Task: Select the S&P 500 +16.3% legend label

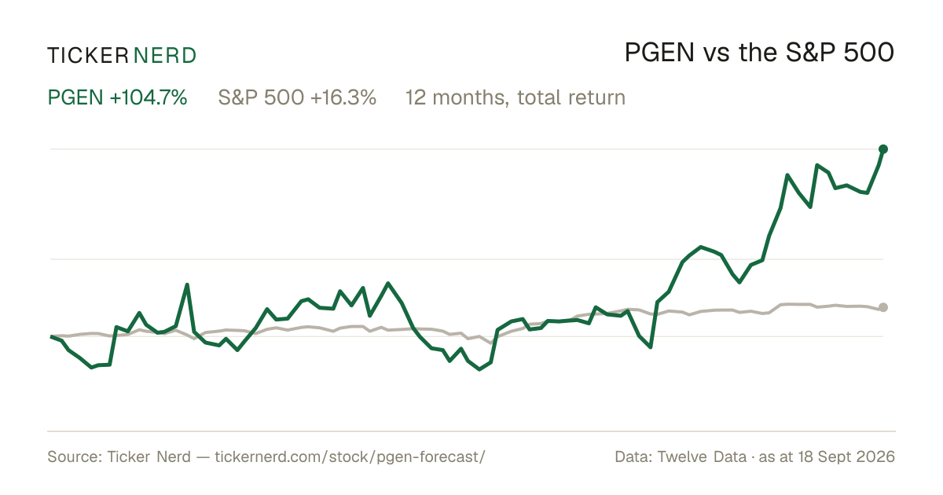Action: [x=297, y=97]
